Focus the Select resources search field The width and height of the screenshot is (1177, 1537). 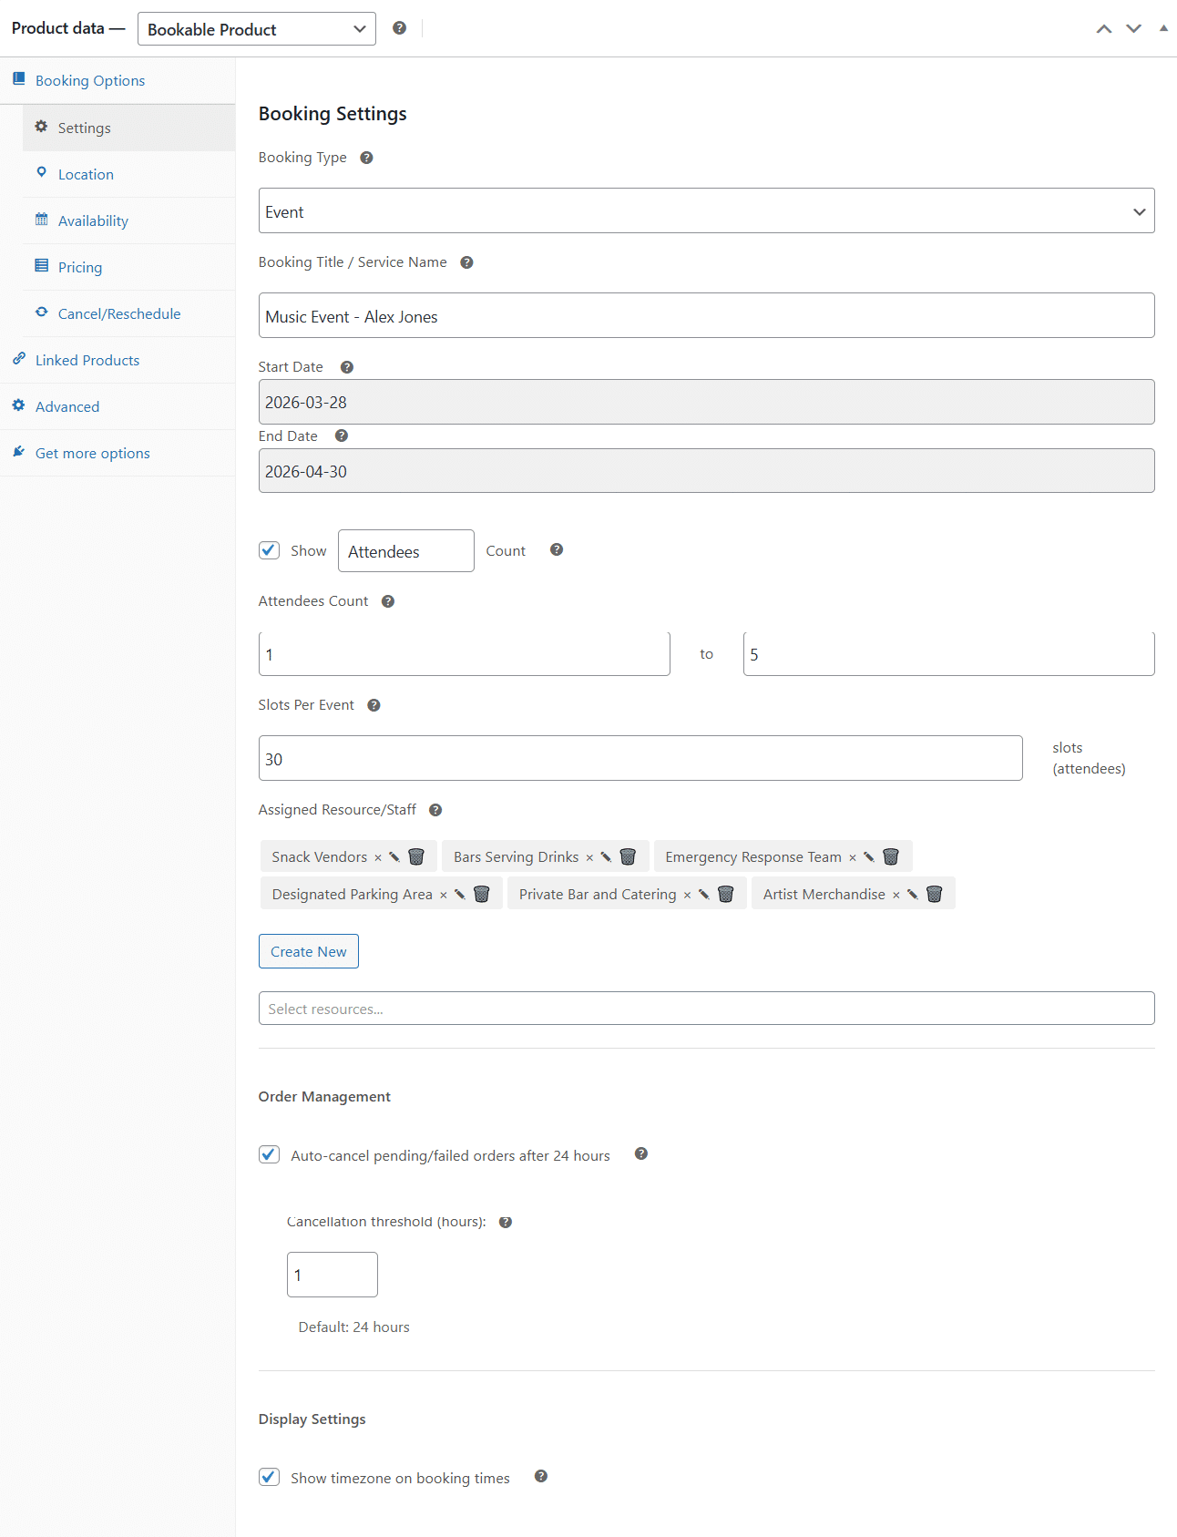(x=707, y=1009)
